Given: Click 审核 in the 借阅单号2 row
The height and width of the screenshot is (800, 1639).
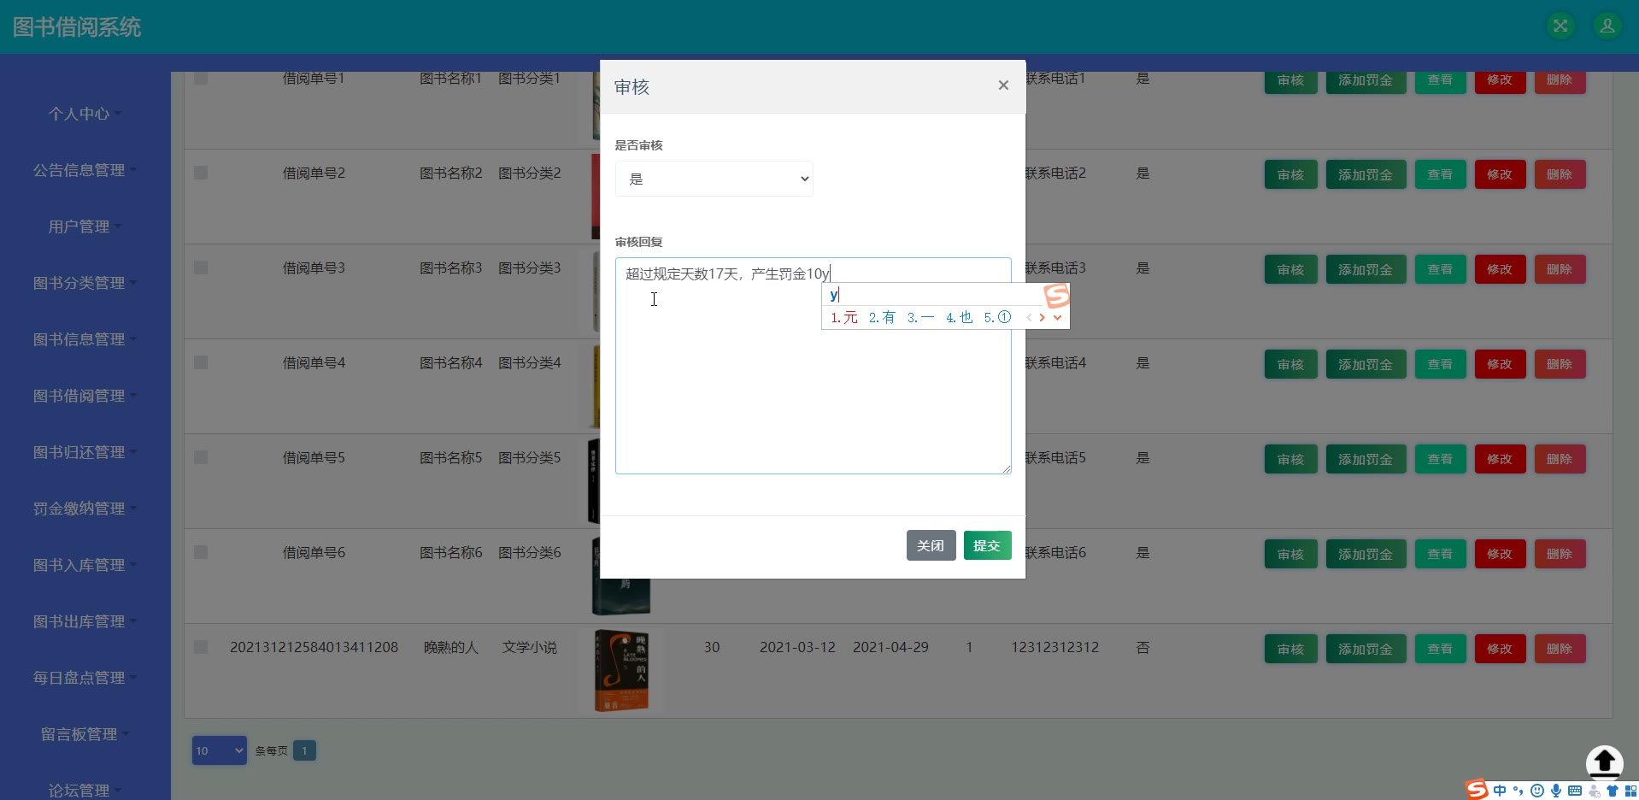Looking at the screenshot, I should point(1290,174).
